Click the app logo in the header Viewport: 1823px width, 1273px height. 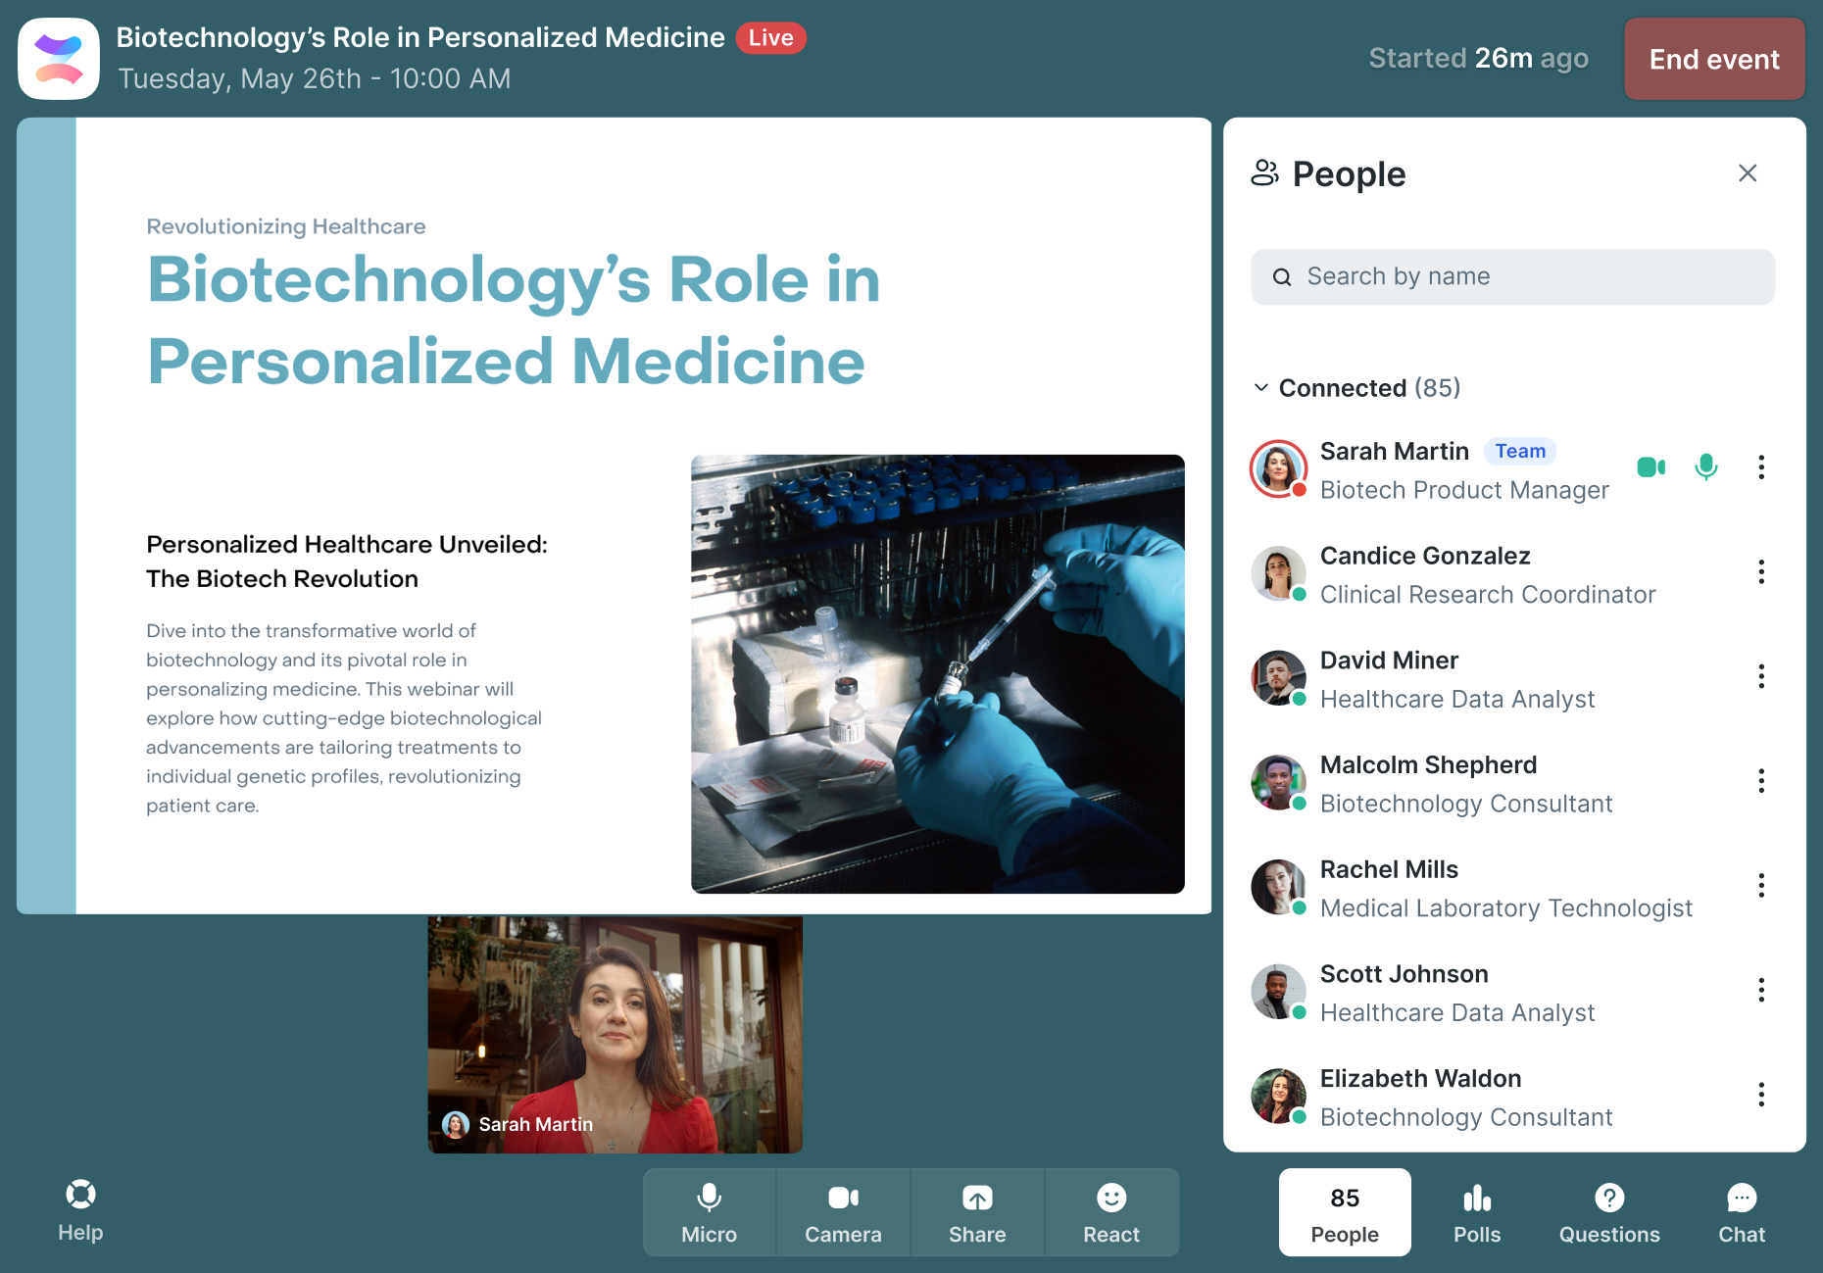point(59,59)
